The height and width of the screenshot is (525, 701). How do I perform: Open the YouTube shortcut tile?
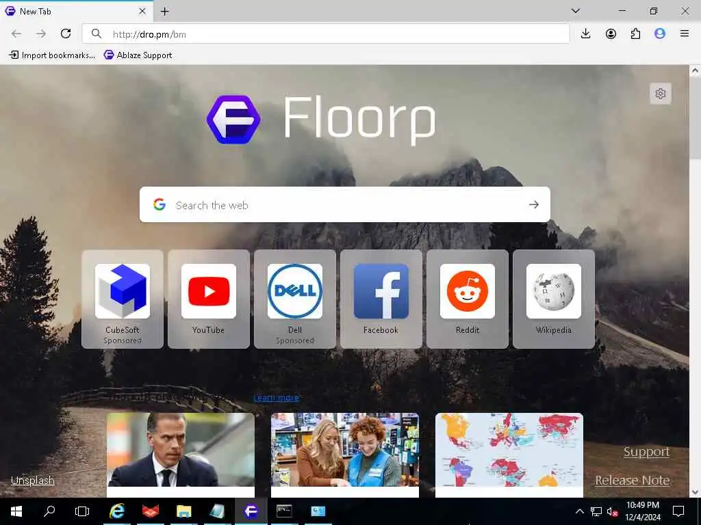click(209, 299)
